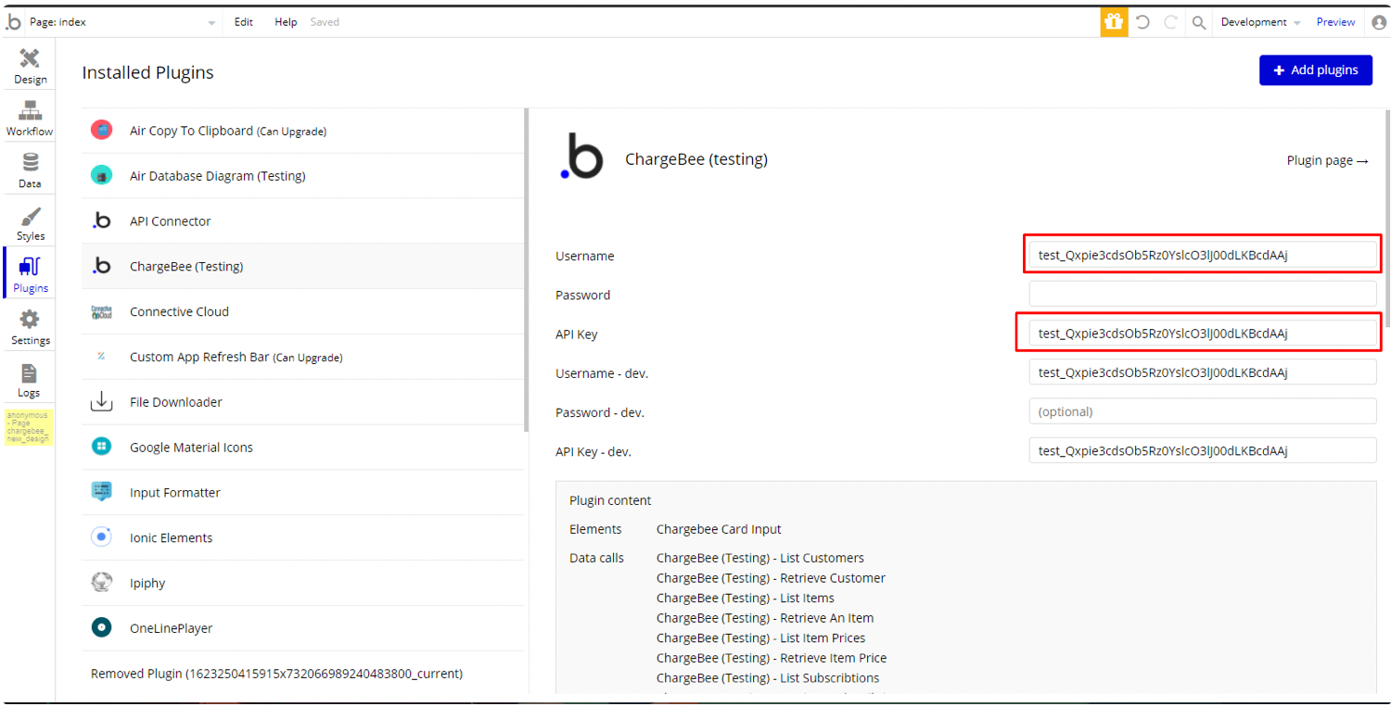
Task: Click 'ChargeBee (Testing) - List Item Prices' text
Action: 761,637
